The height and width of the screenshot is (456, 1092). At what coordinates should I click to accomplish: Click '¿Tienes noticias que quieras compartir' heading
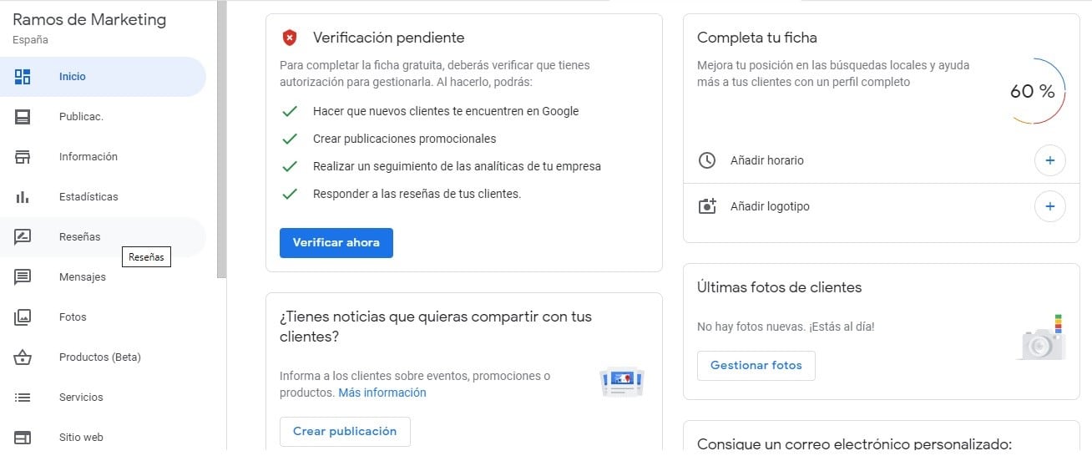(x=436, y=327)
